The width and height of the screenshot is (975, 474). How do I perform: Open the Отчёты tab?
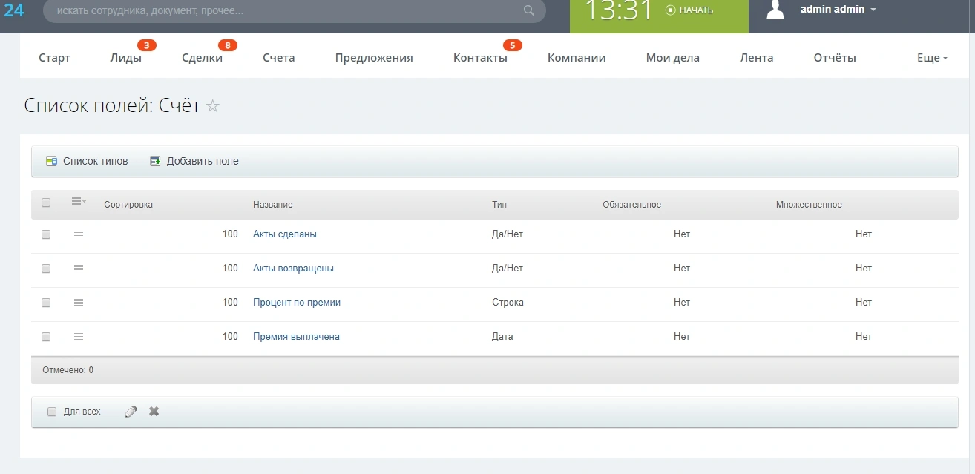[x=835, y=58]
